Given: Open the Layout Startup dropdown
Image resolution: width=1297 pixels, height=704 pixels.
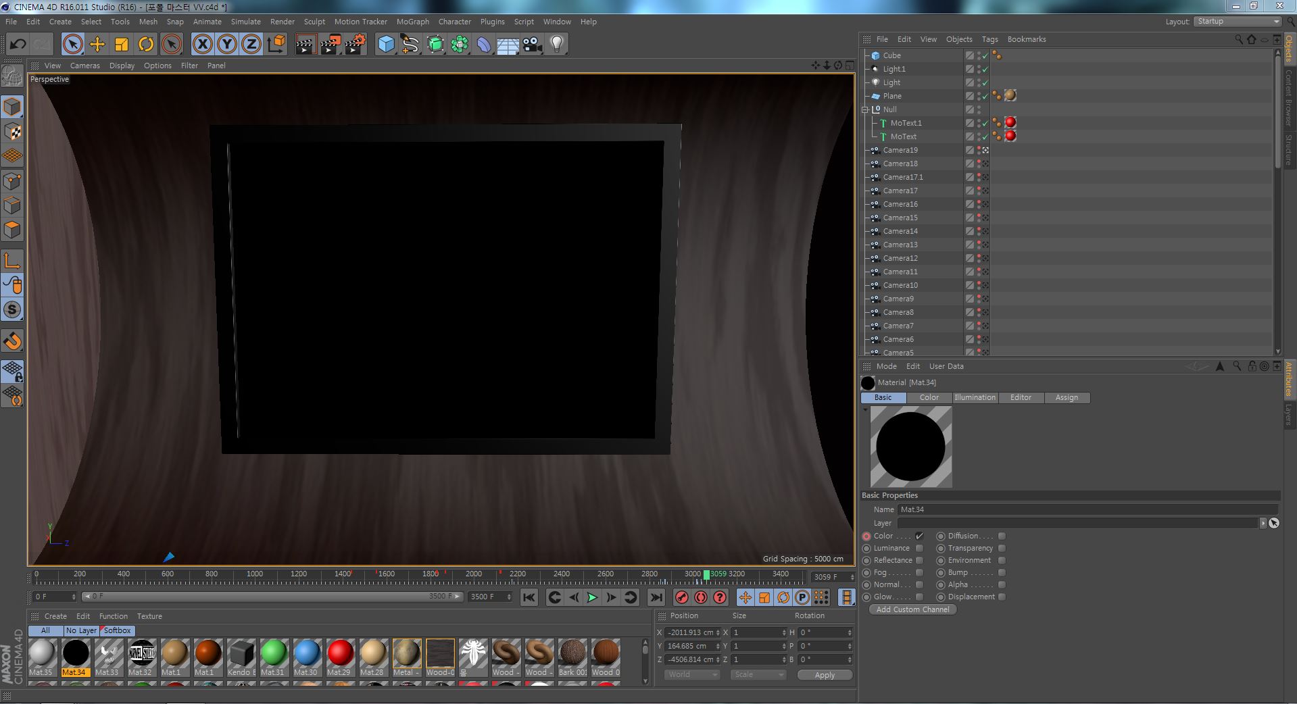Looking at the screenshot, I should (x=1238, y=22).
